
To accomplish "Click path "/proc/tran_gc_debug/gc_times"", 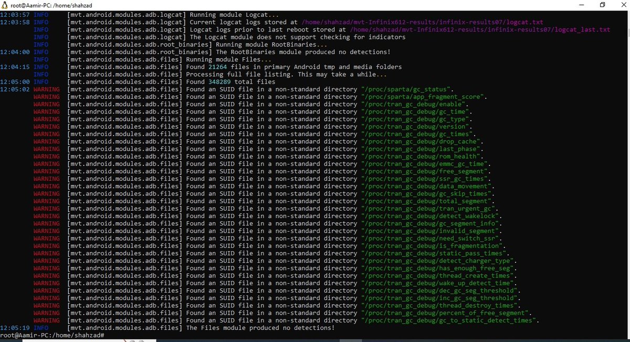I will click(x=418, y=134).
